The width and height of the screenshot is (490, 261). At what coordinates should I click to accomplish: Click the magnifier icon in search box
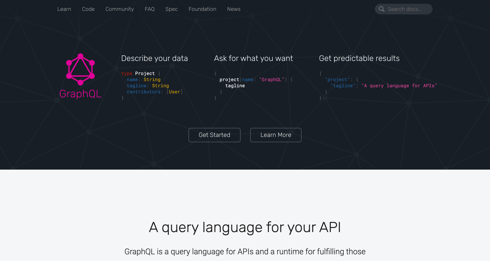pyautogui.click(x=382, y=9)
